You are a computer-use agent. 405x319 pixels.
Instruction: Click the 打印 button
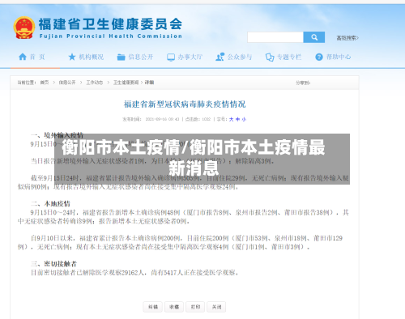(x=195, y=307)
